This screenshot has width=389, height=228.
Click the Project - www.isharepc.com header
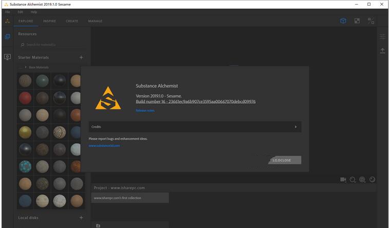(119, 187)
